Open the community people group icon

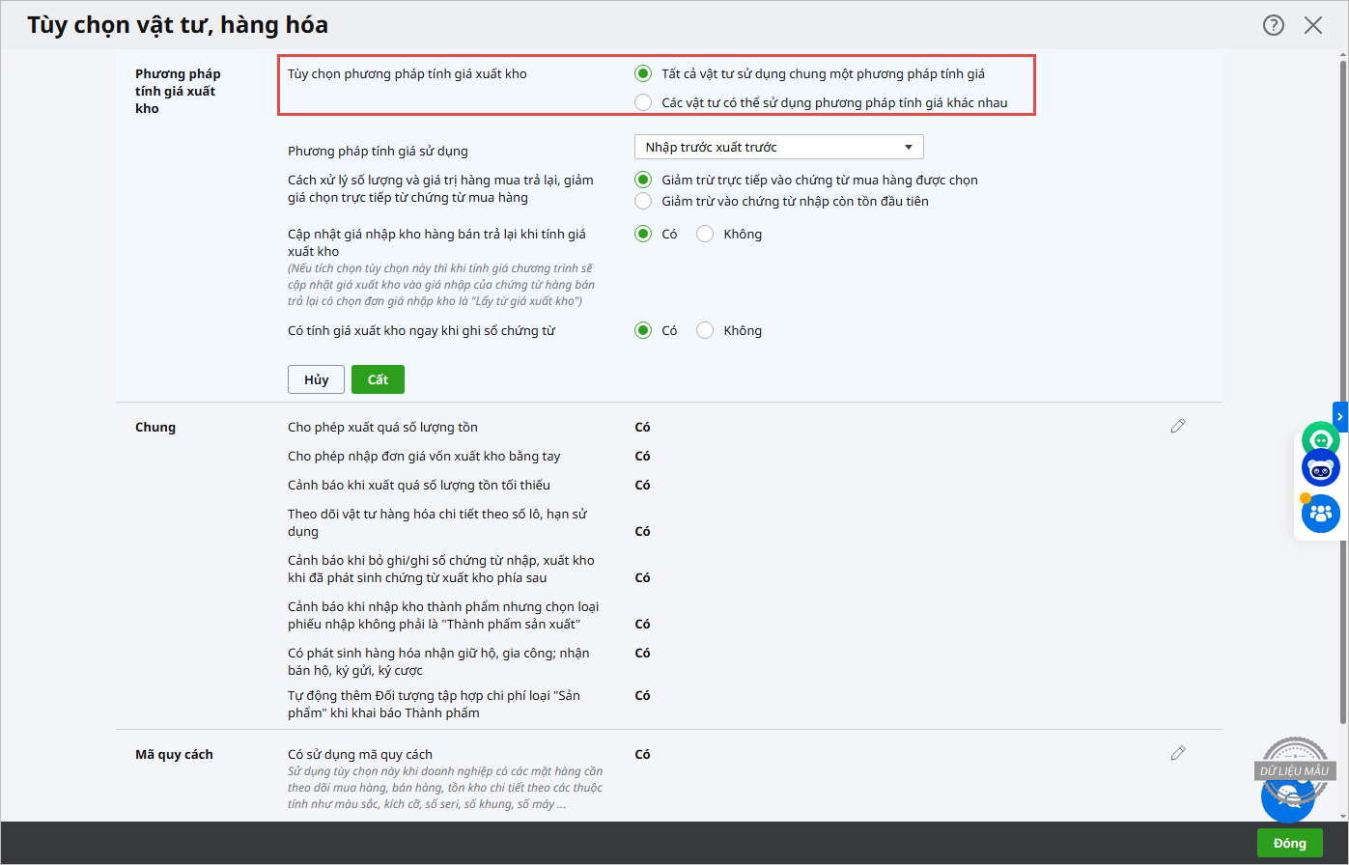(1320, 513)
